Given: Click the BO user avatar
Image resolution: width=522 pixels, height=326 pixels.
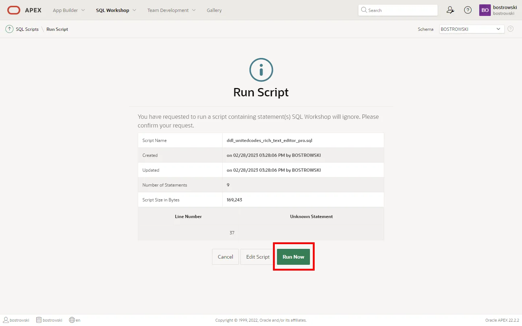Looking at the screenshot, I should (x=485, y=10).
